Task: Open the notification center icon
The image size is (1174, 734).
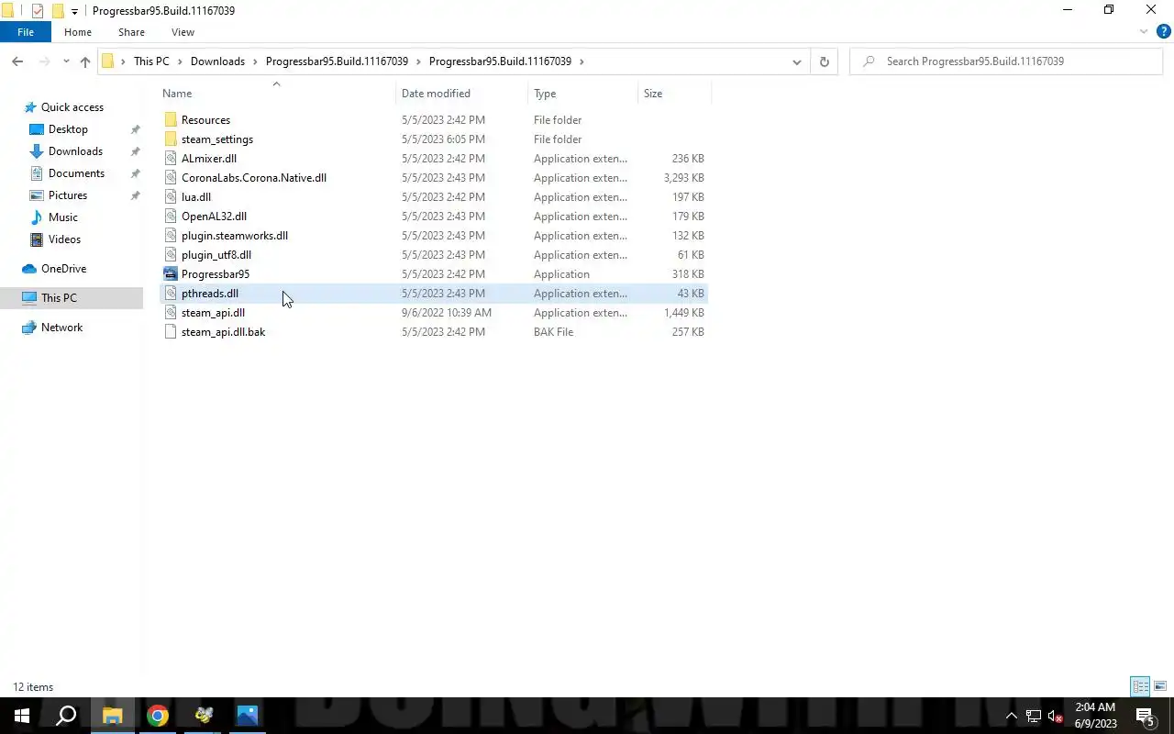Action: click(1145, 716)
